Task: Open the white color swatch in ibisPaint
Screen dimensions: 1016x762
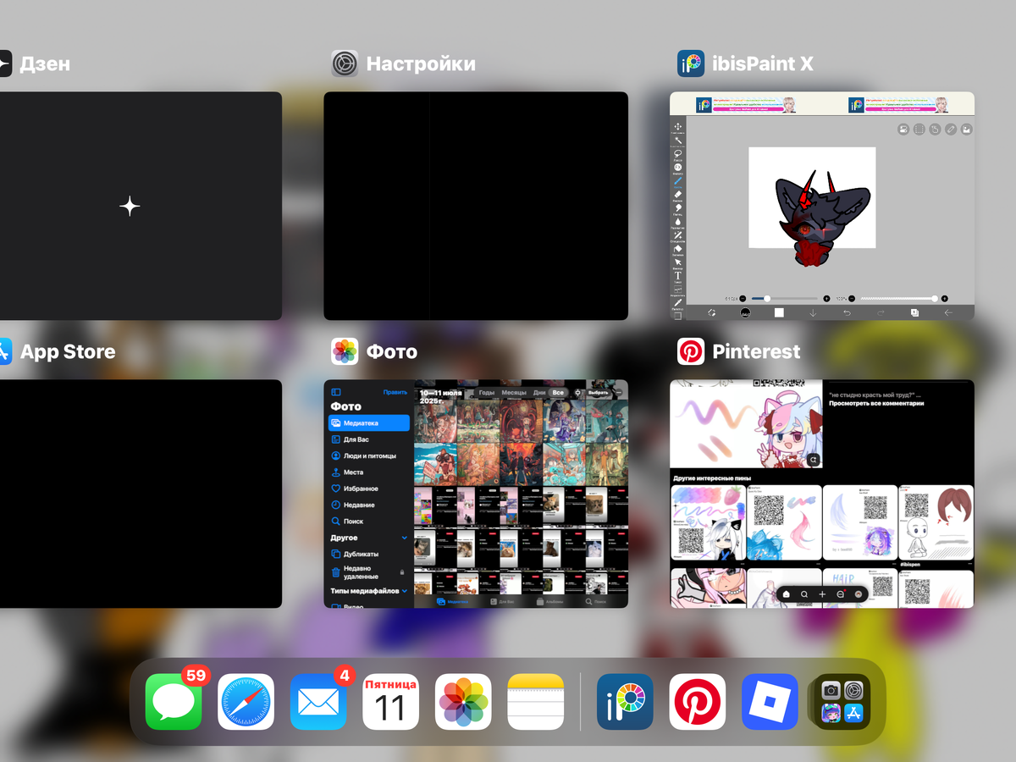Action: (x=779, y=312)
